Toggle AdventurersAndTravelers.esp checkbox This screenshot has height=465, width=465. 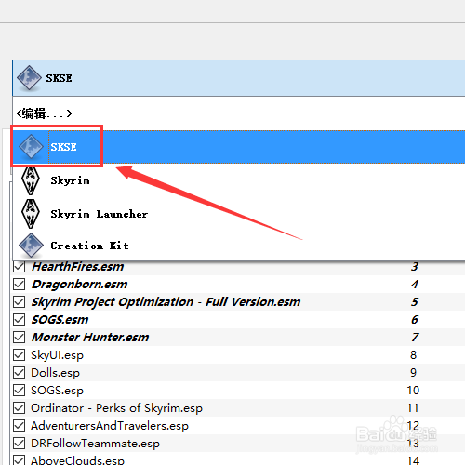pos(20,426)
